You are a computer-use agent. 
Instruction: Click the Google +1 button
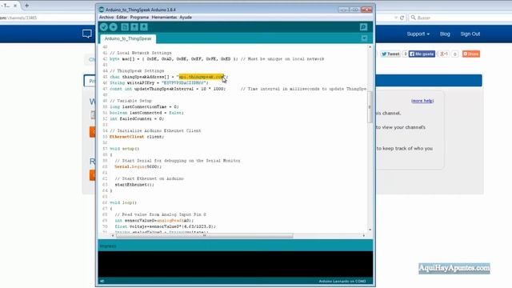point(443,54)
